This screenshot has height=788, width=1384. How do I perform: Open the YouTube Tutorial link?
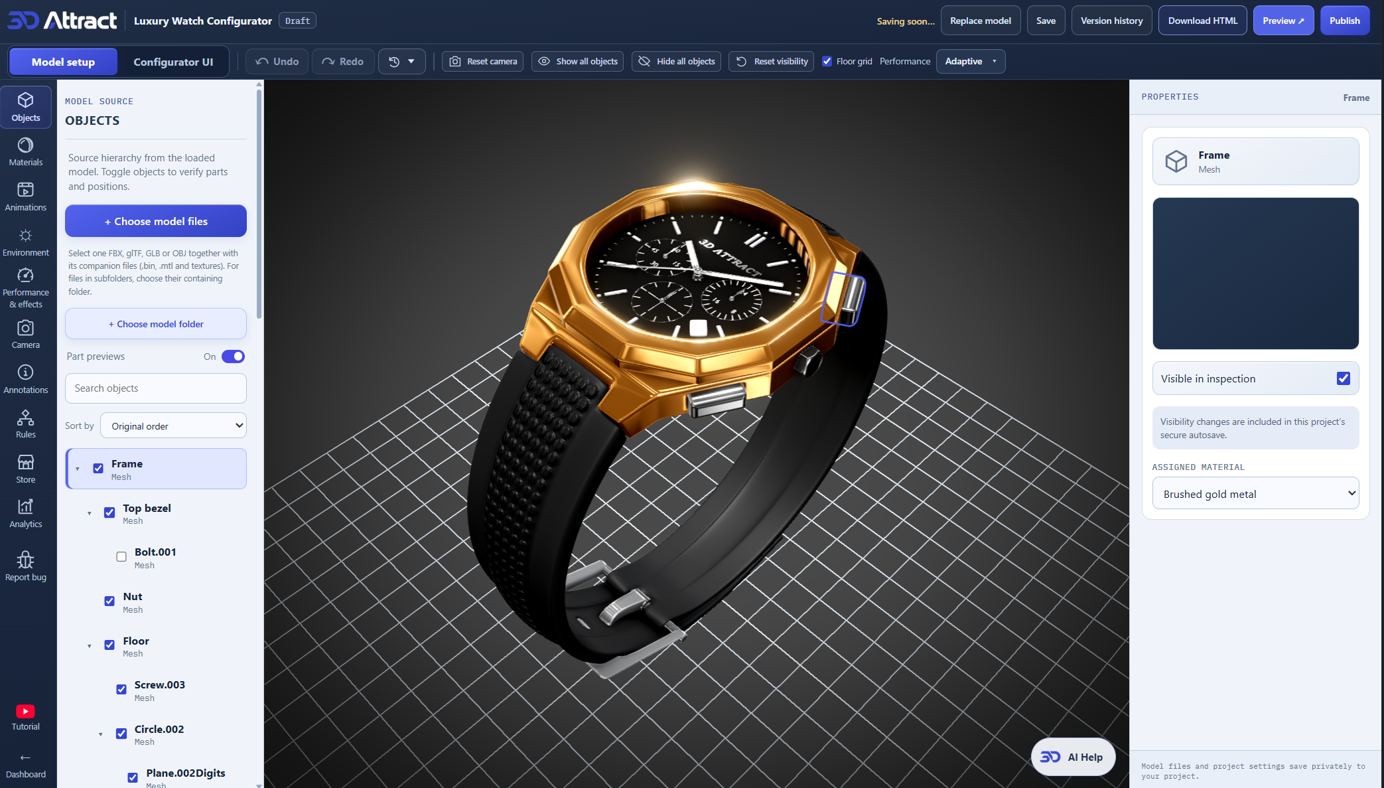coord(25,718)
